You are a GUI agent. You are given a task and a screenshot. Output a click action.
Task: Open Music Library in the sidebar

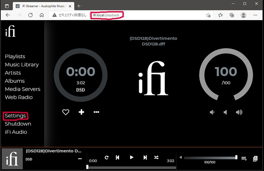tap(22, 64)
